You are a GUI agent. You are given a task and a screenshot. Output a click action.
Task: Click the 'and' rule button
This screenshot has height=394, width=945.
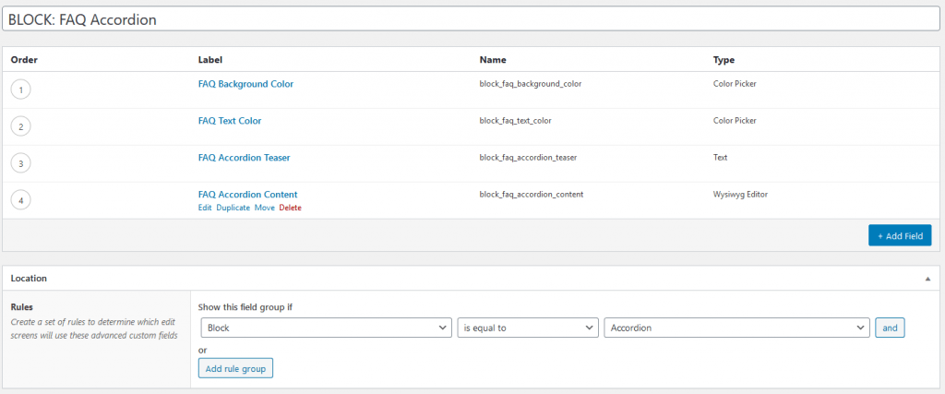pos(890,328)
